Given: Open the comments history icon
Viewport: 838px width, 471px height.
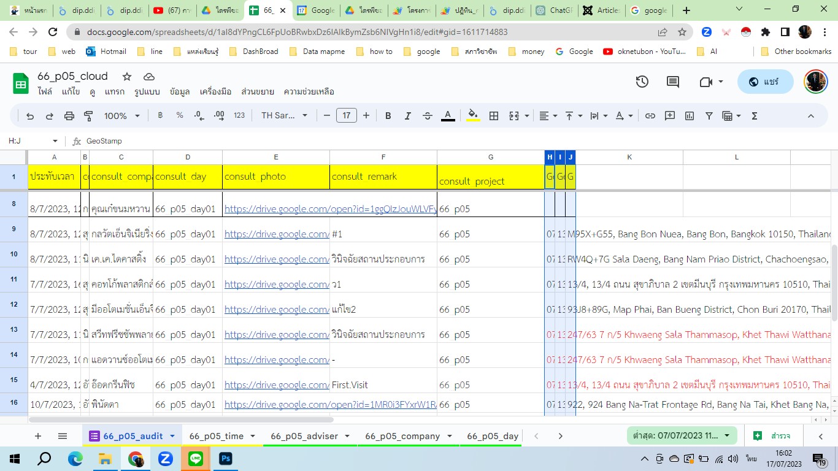Looking at the screenshot, I should point(673,82).
